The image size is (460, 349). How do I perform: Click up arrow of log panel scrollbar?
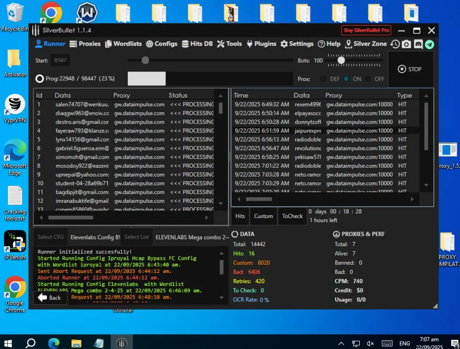[221, 253]
